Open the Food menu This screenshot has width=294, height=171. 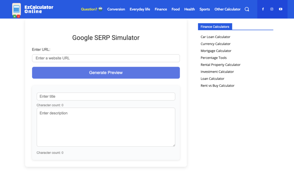coord(175,9)
